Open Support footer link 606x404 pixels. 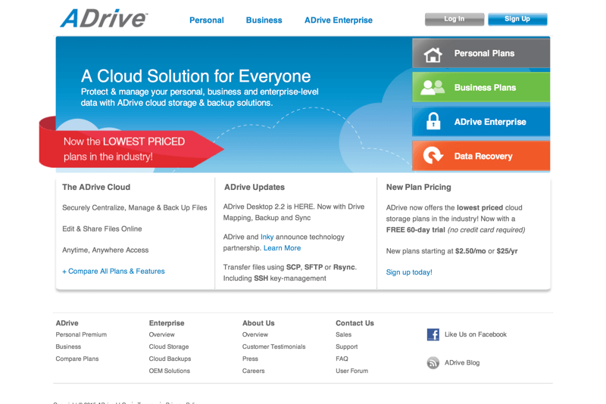[x=347, y=347]
